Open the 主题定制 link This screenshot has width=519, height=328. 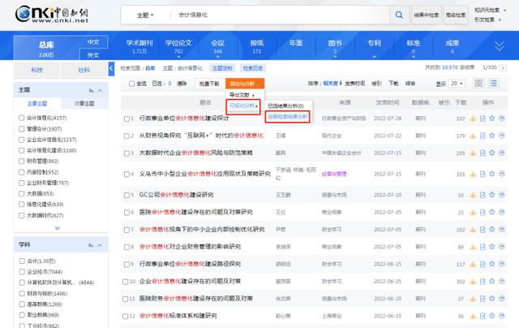tap(222, 68)
